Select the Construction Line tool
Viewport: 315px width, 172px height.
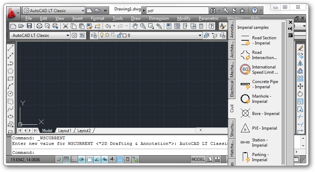click(x=10, y=56)
